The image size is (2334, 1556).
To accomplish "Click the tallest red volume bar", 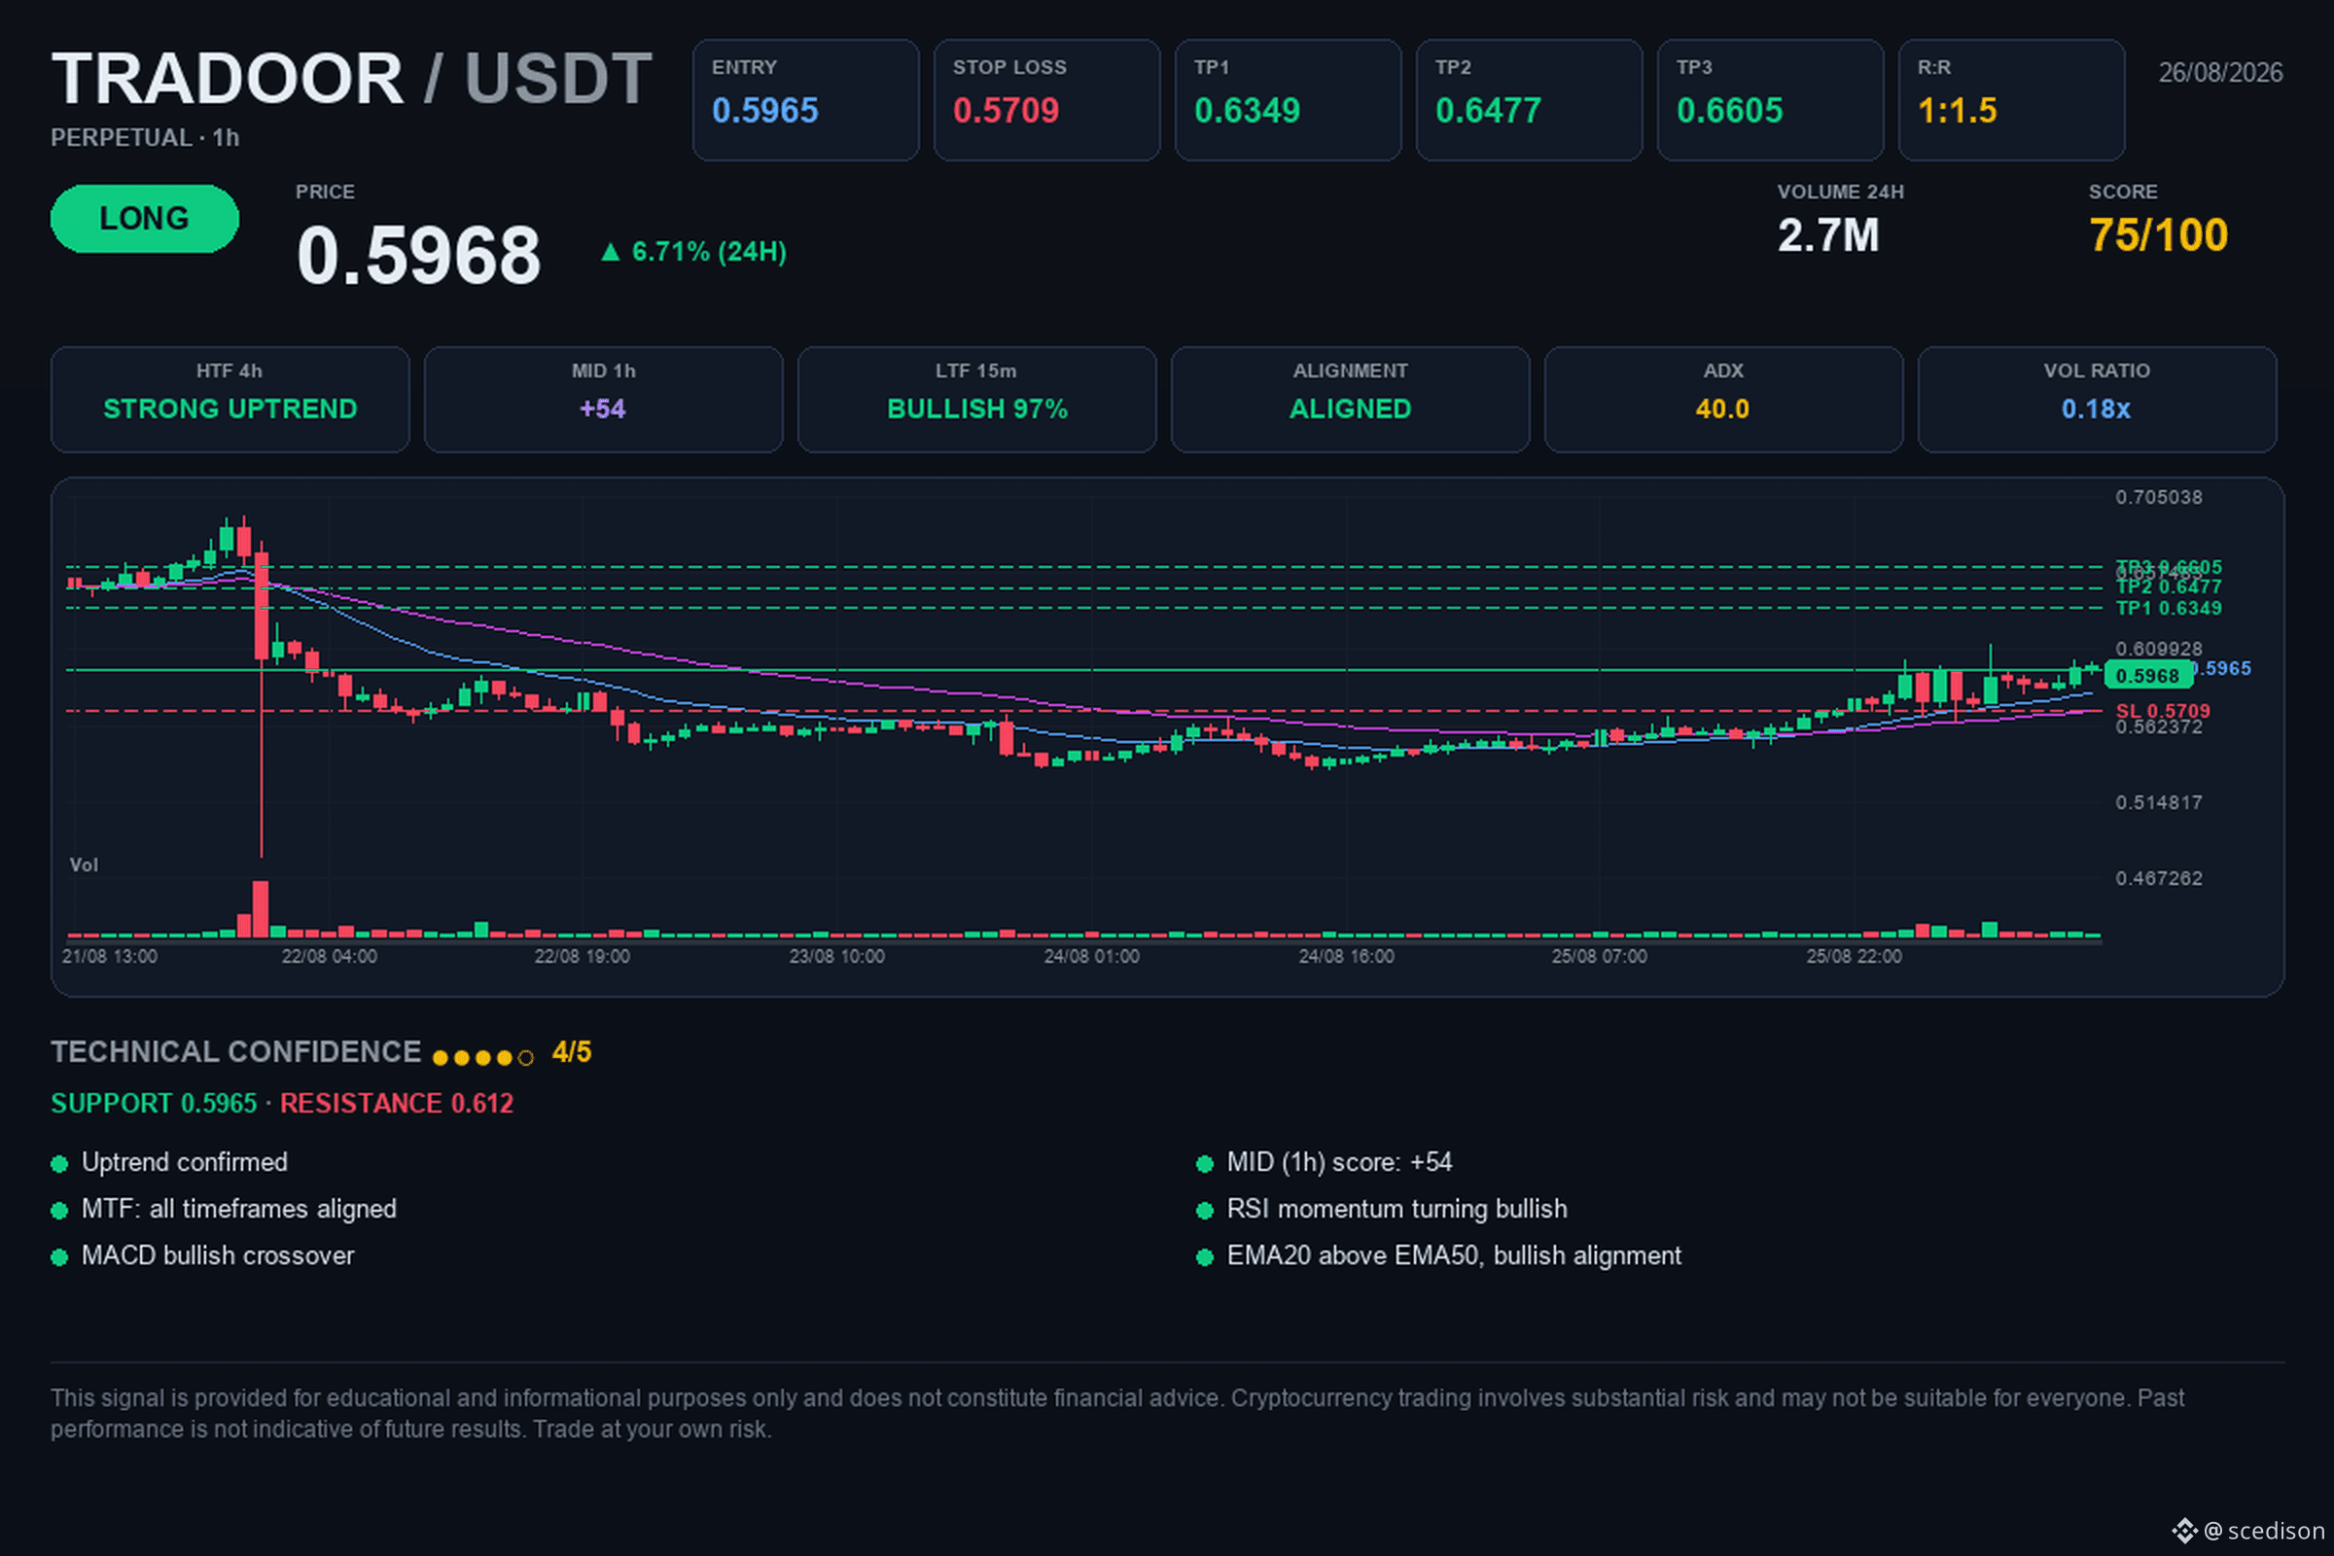I will (260, 909).
